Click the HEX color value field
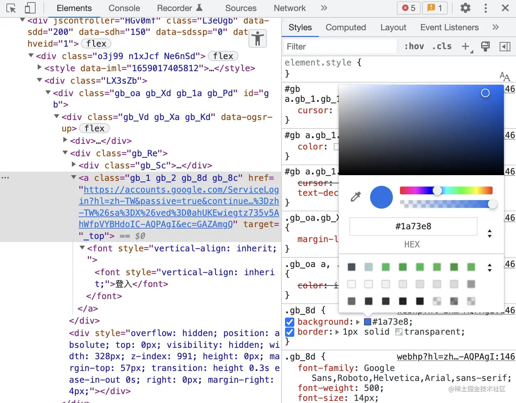Viewport: 516px width, 403px height. pos(413,226)
